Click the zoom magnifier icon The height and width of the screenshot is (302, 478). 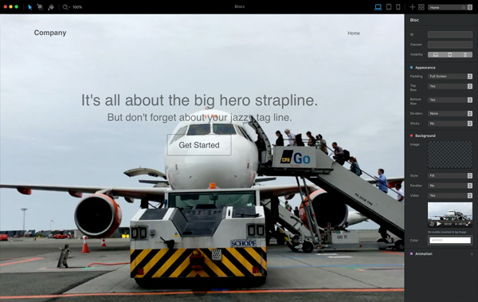tap(65, 7)
